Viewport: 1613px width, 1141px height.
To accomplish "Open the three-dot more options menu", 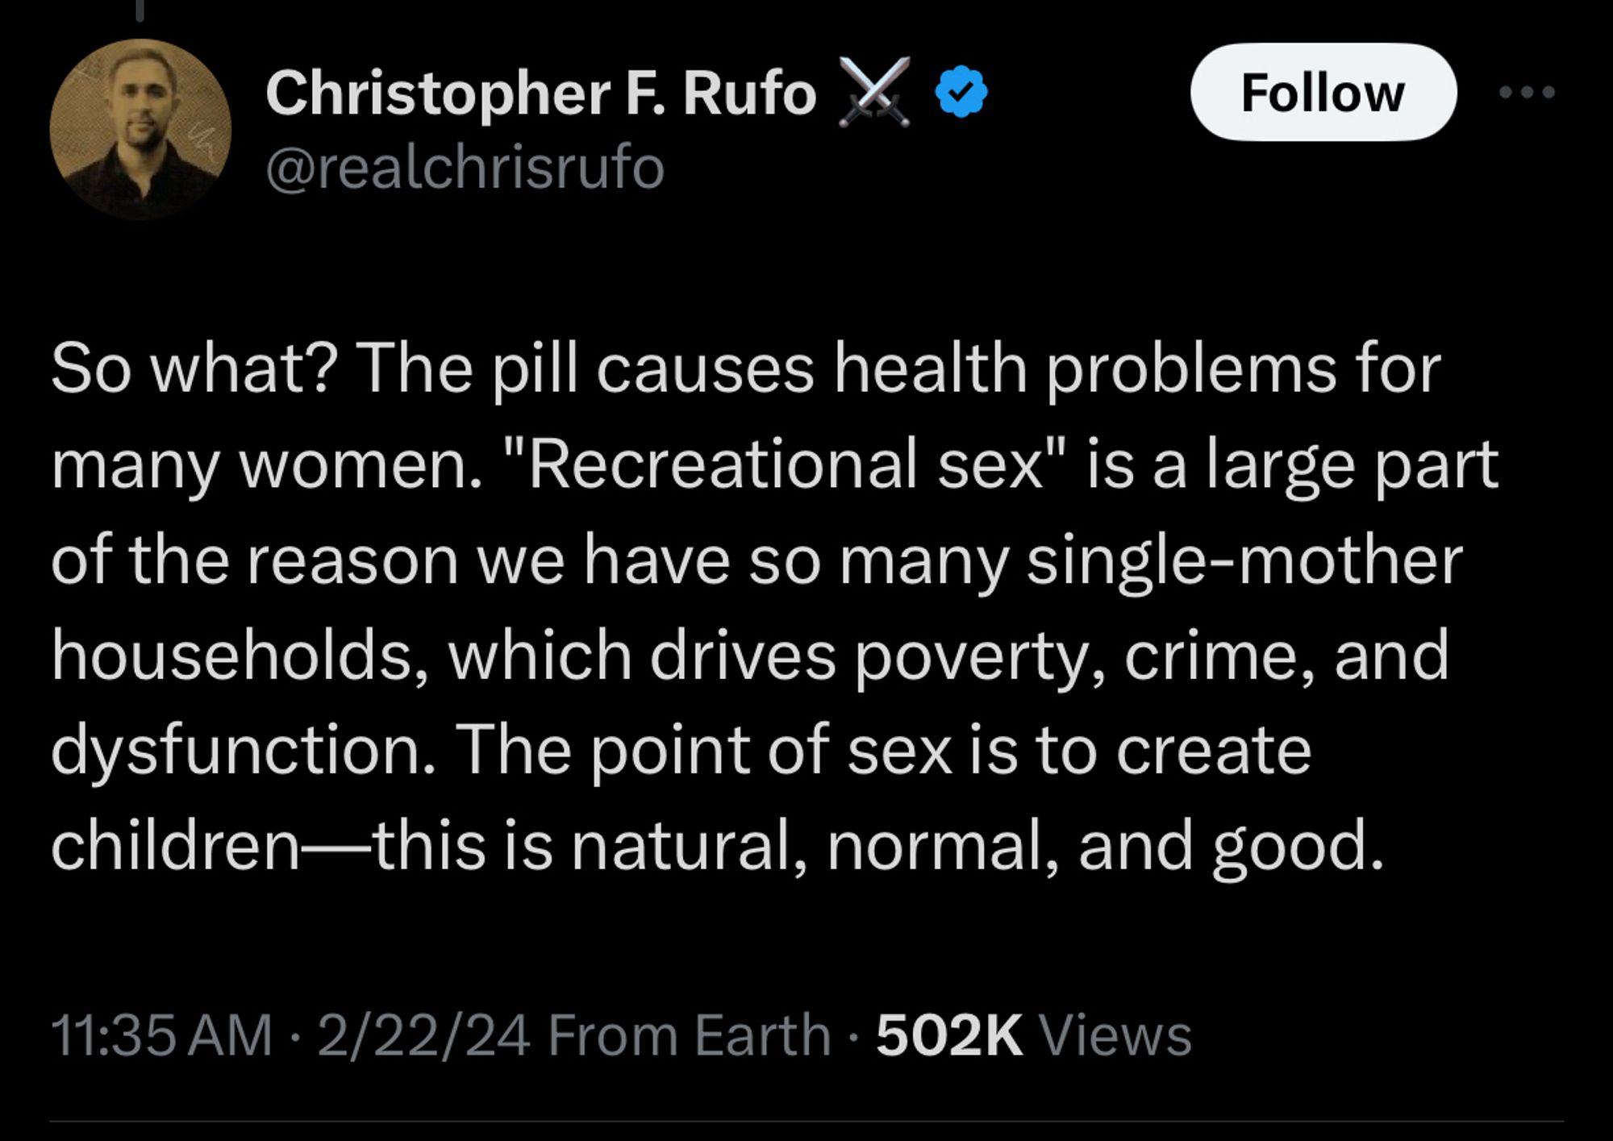I will pyautogui.click(x=1526, y=93).
